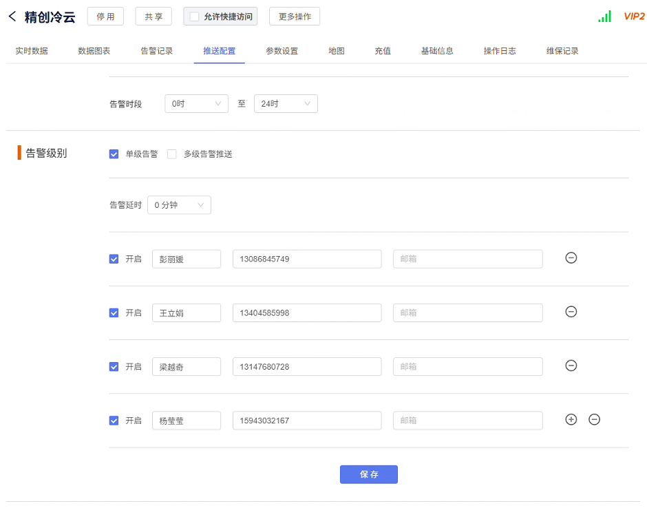This screenshot has width=647, height=508.
Task: Open the 24时 end time dropdown
Action: pyautogui.click(x=286, y=104)
